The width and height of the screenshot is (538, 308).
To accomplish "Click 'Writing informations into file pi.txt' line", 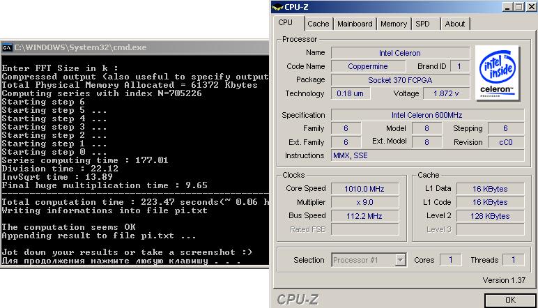I will tap(105, 210).
